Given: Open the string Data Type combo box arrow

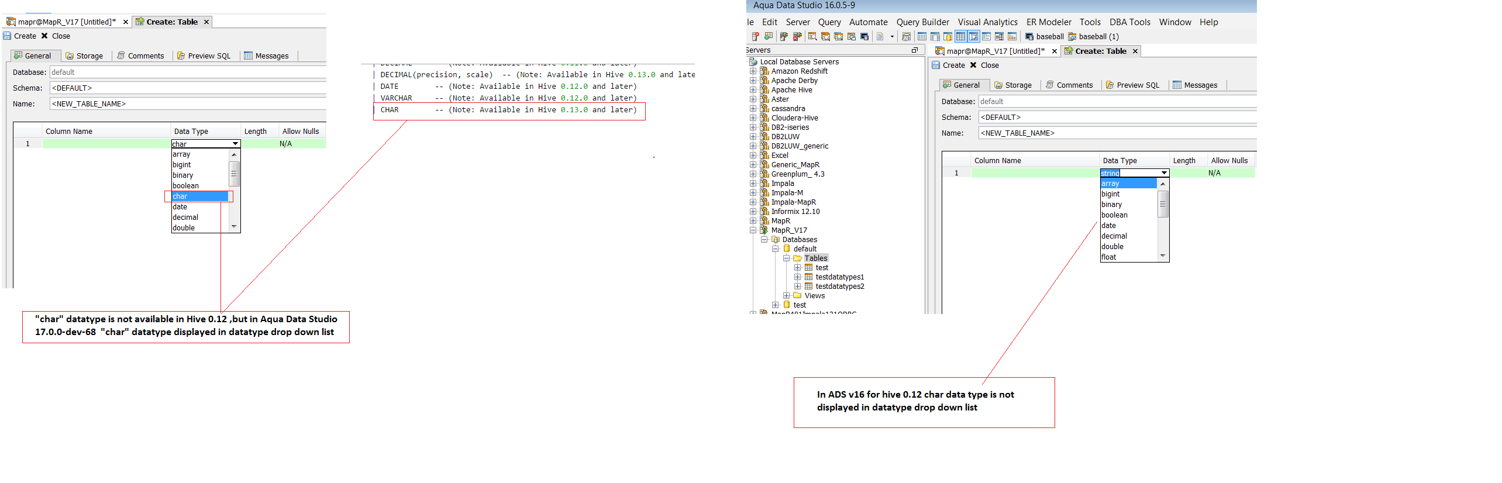Looking at the screenshot, I should [1164, 173].
